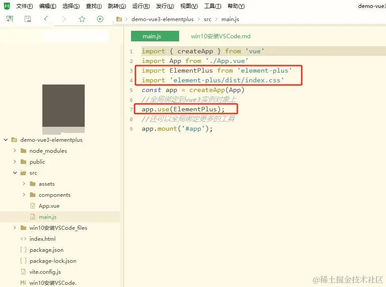The height and width of the screenshot is (287, 386).
Task: Click the App.vue file icon
Action: coord(33,206)
